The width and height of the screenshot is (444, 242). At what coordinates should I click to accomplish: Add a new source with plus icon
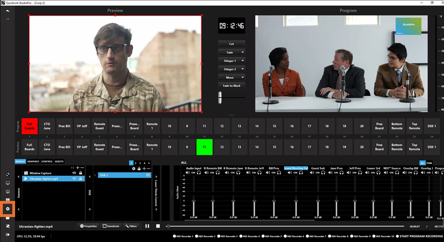tap(77, 167)
